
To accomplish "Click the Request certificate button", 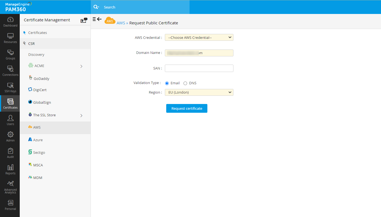I will (x=187, y=108).
